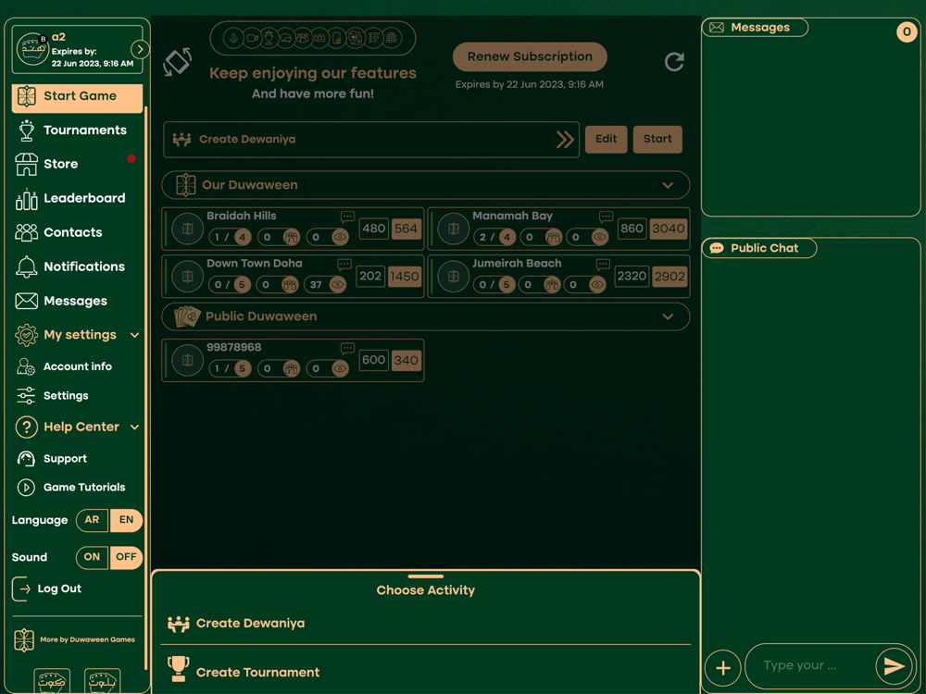Click the bottom sheet drag handle
The height and width of the screenshot is (694, 926).
pyautogui.click(x=425, y=576)
